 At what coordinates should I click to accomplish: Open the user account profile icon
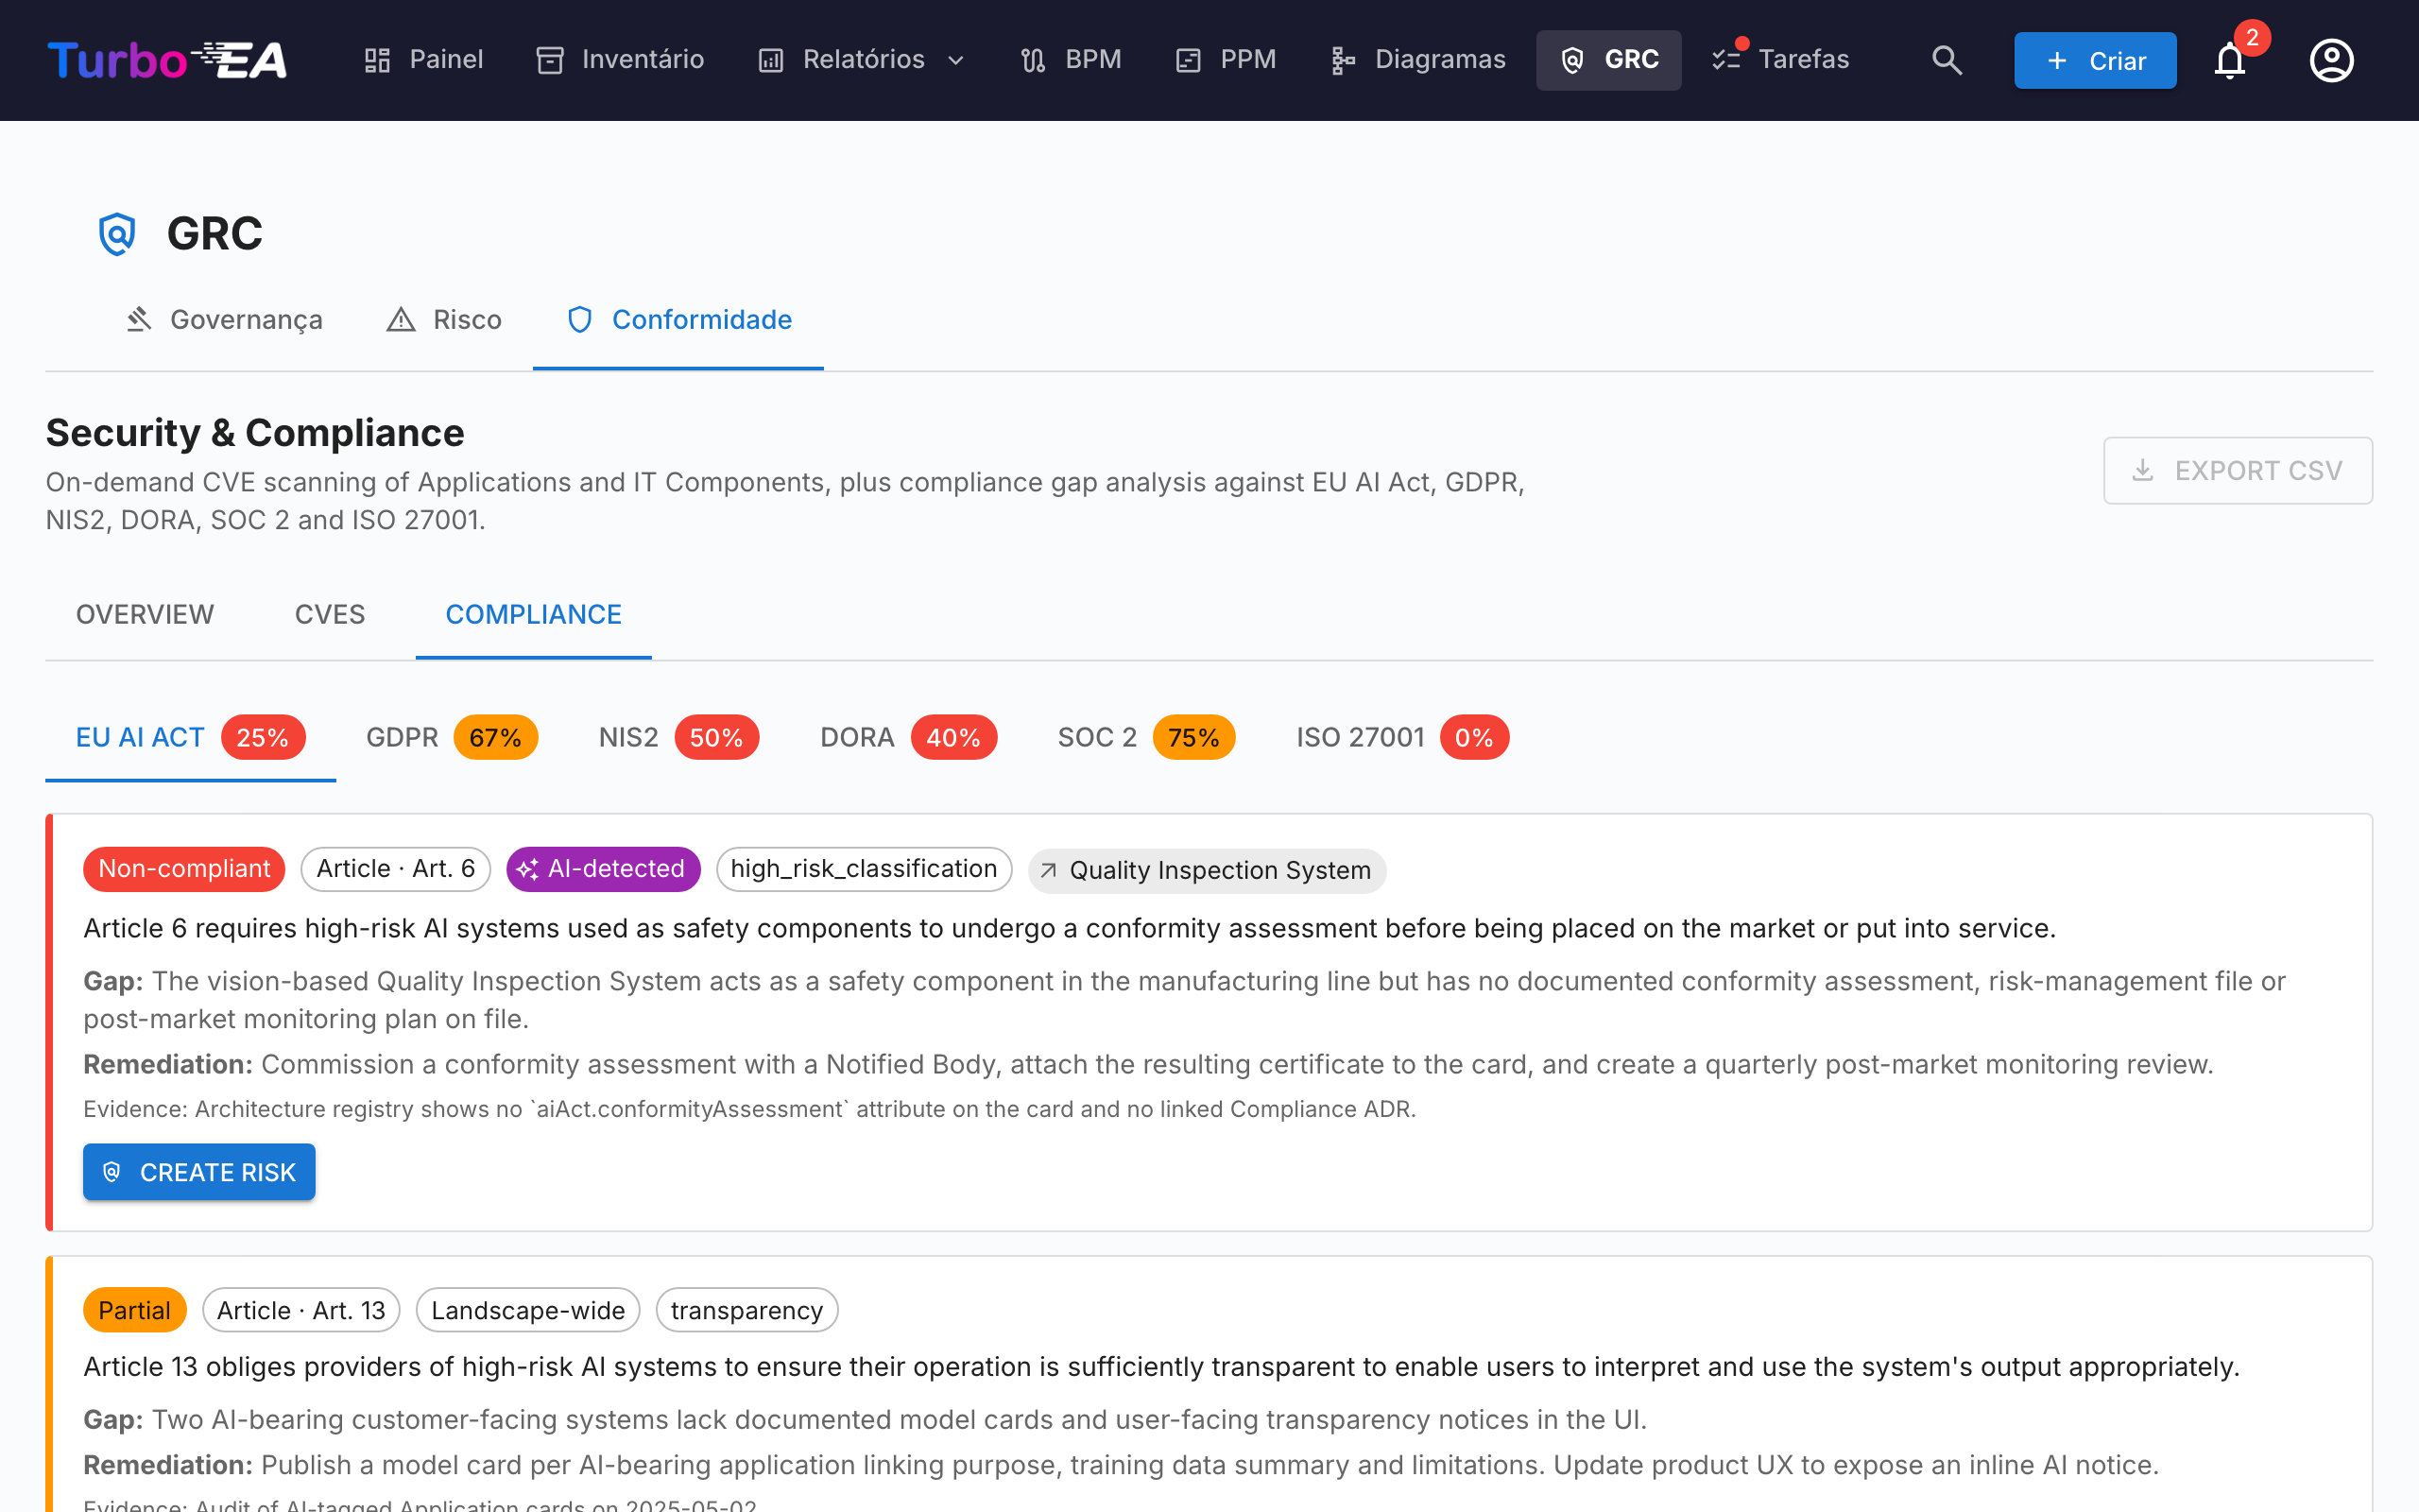pos(2331,60)
